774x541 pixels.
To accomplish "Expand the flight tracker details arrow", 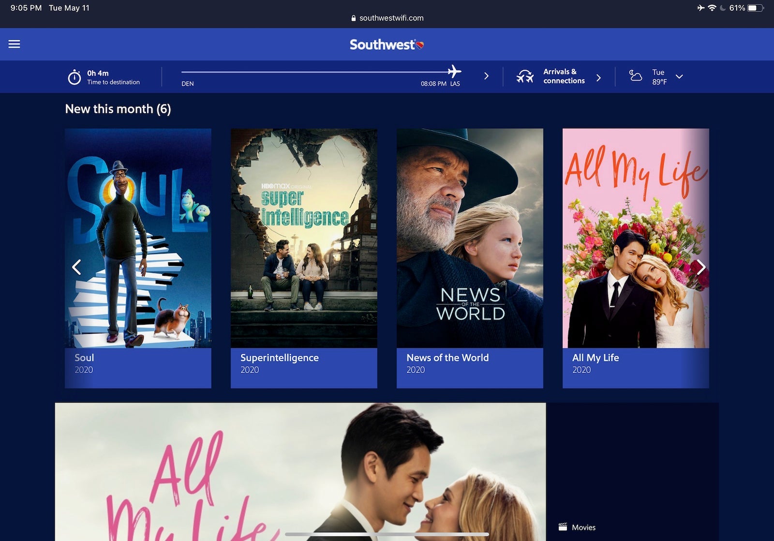I will click(486, 76).
